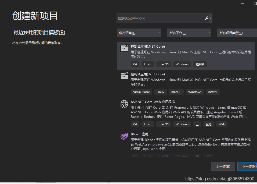
Task: Choose the C# 控制台应用(.NET Core) title
Action: [x=148, y=47]
